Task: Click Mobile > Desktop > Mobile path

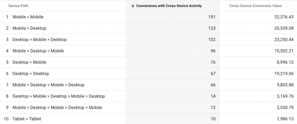Action: [38, 51]
